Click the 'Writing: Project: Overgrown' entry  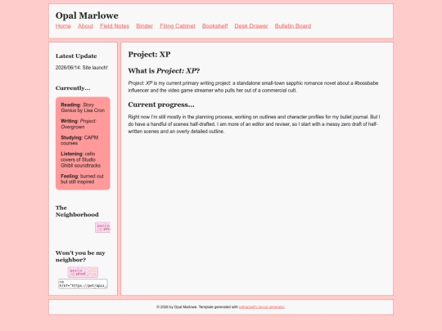(x=79, y=124)
